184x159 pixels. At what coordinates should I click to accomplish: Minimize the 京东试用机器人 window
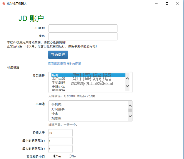(x=156, y=4)
